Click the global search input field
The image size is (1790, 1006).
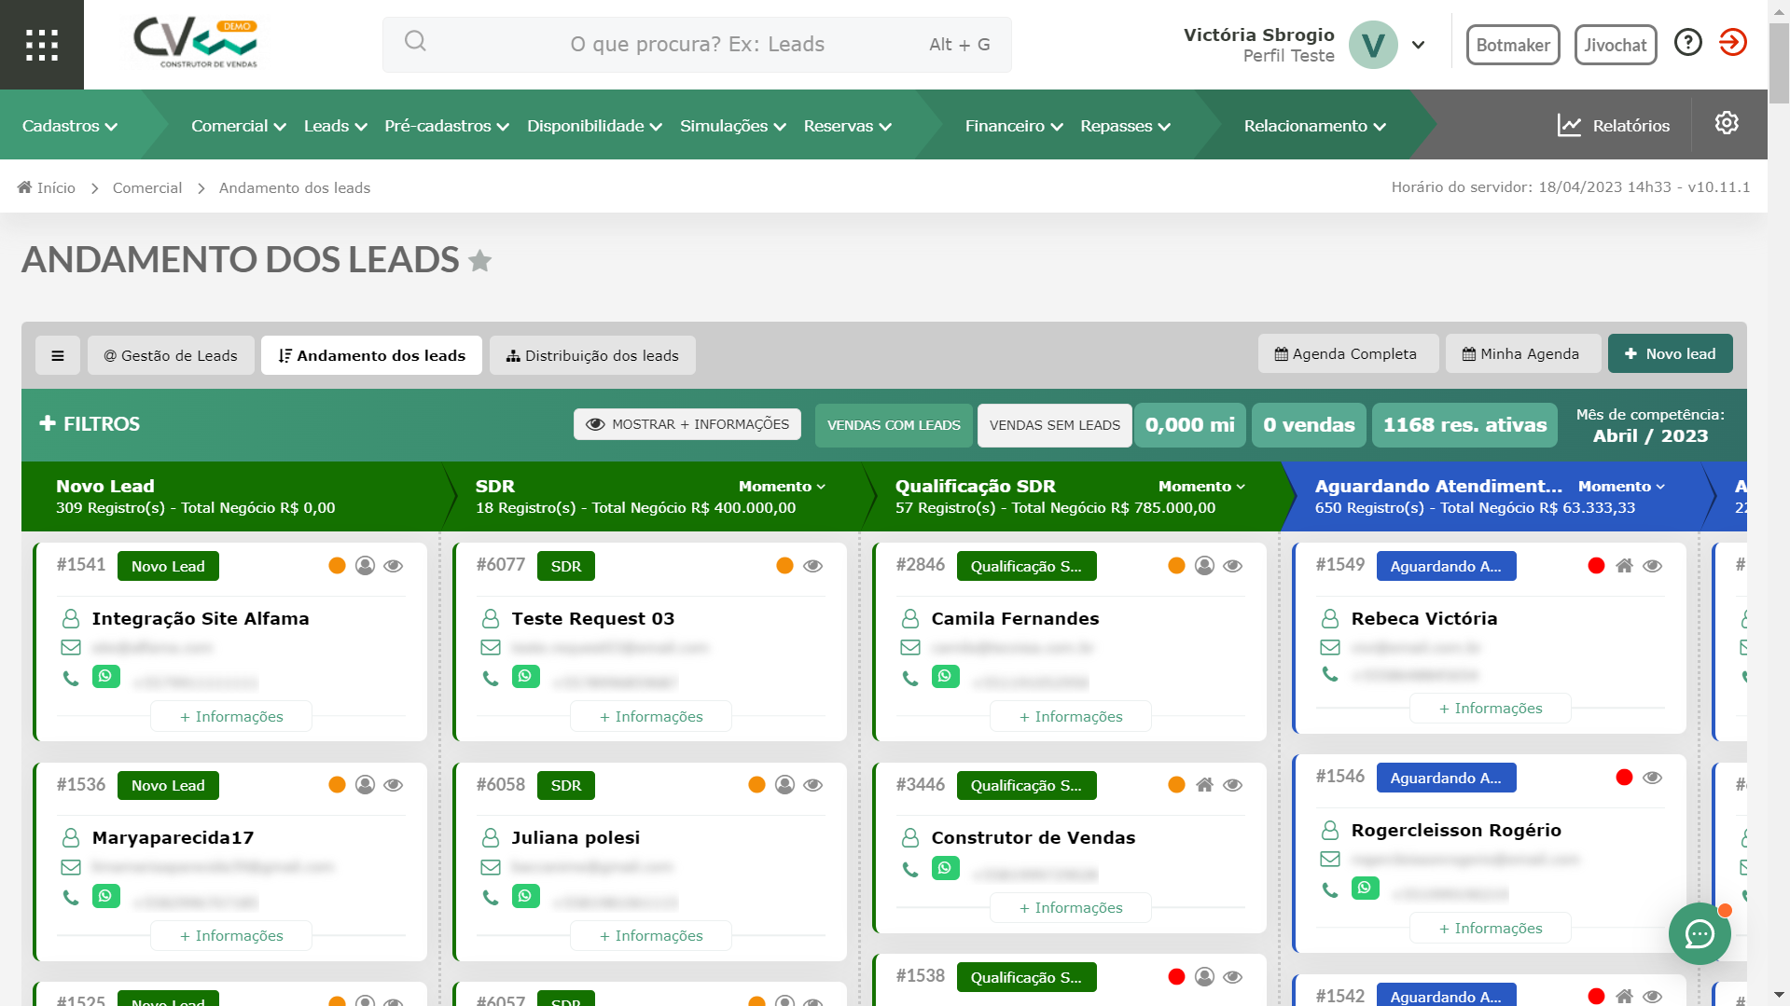[x=697, y=45]
